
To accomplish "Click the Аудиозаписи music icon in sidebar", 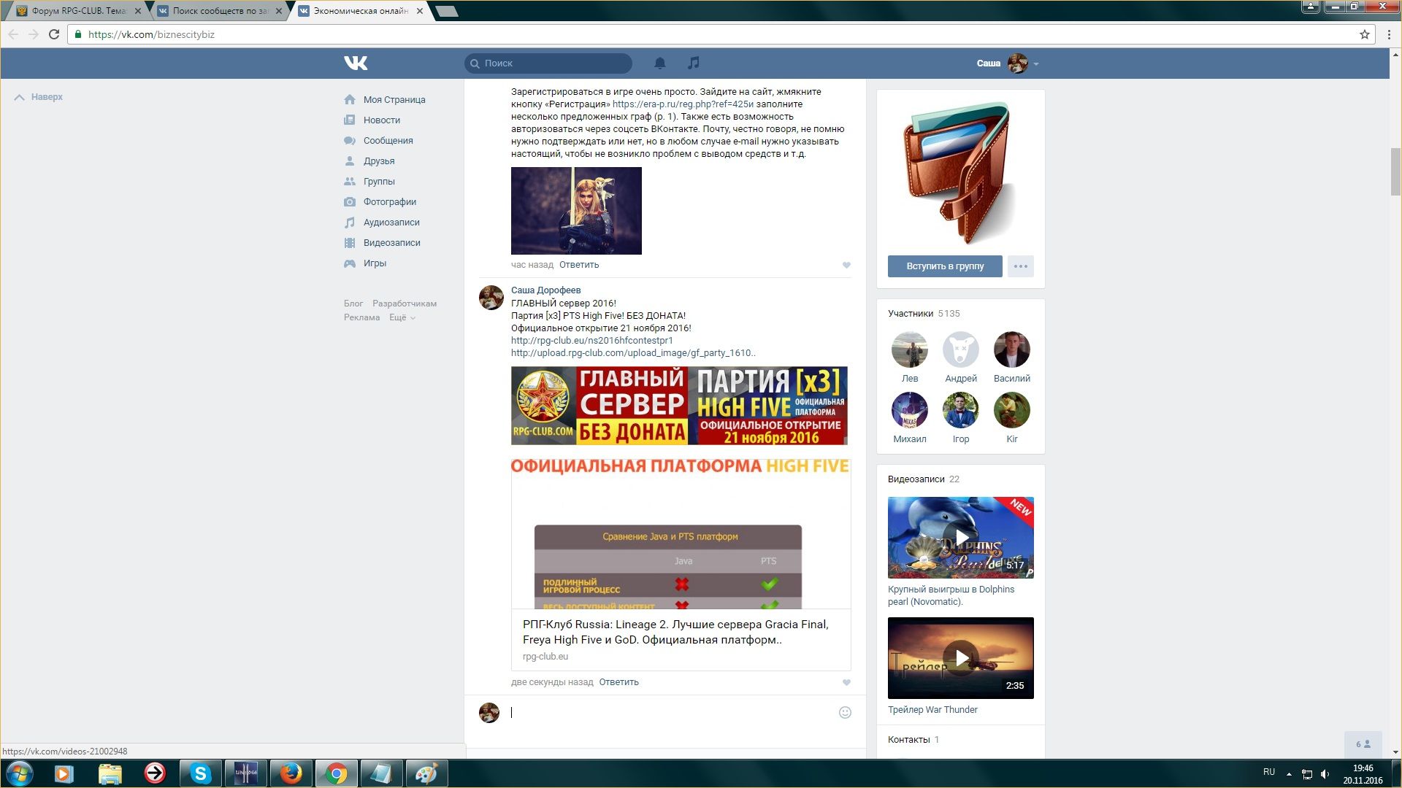I will (350, 223).
